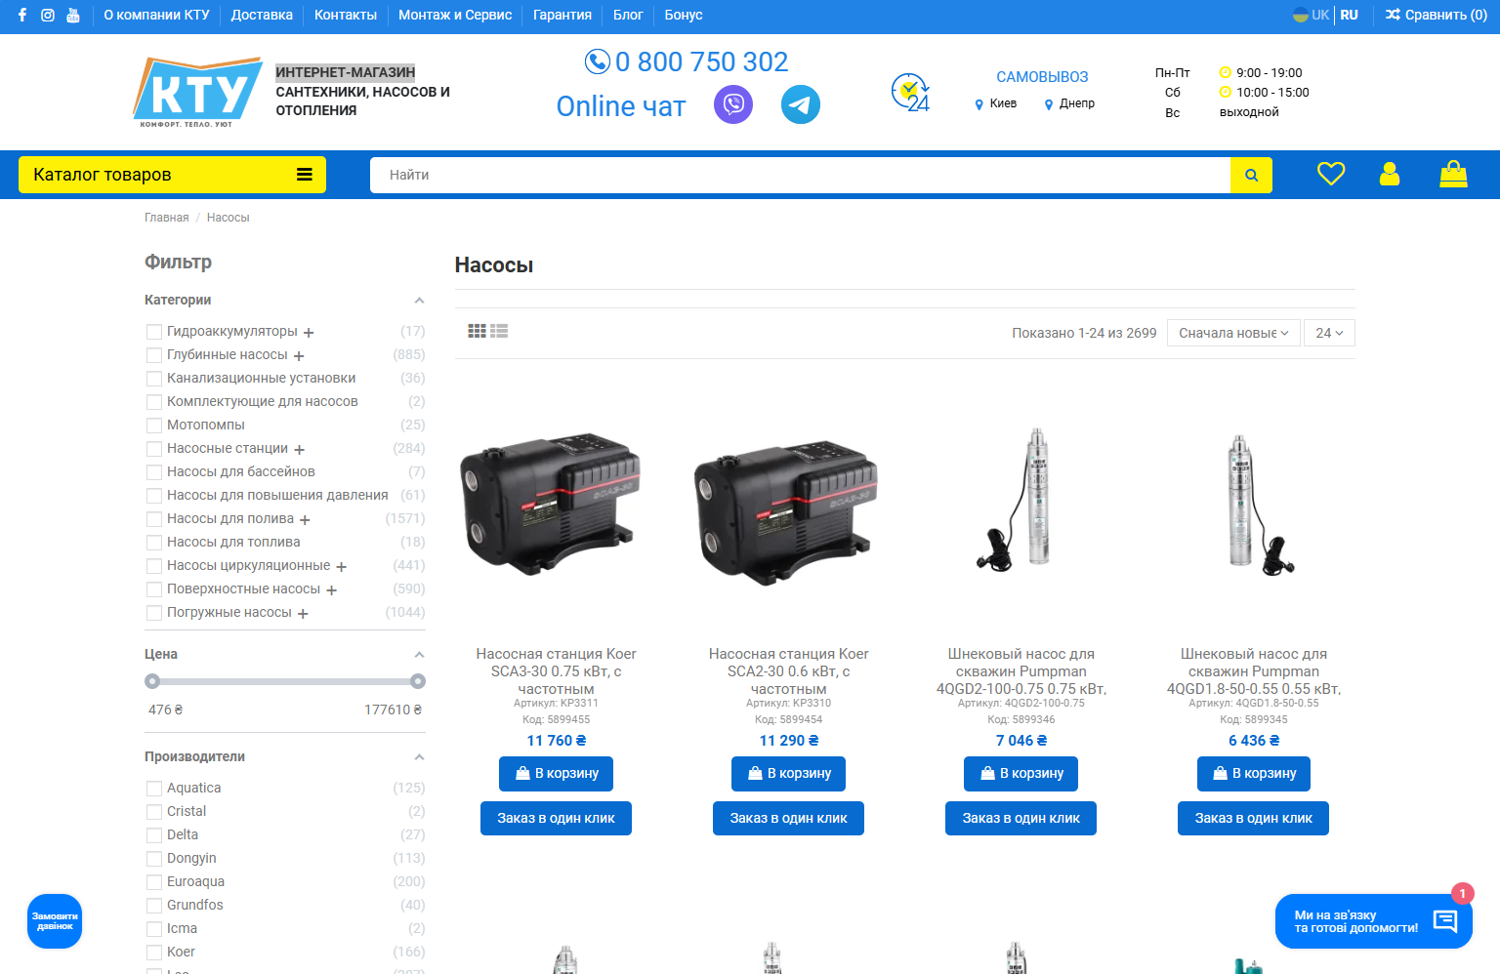Open the Гарантия menu item
Image resolution: width=1500 pixels, height=974 pixels.
pos(562,15)
